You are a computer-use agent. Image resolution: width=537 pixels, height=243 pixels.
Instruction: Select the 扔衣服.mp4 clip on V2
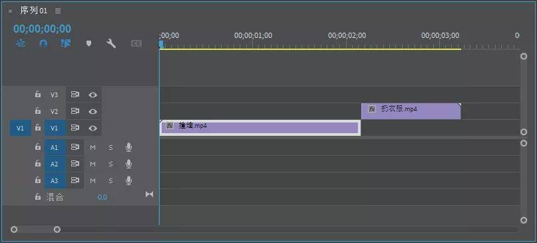point(411,111)
